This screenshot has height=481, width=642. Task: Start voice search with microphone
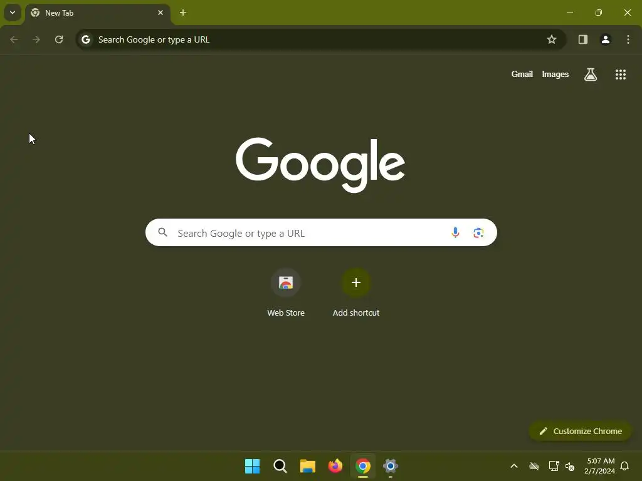click(455, 233)
